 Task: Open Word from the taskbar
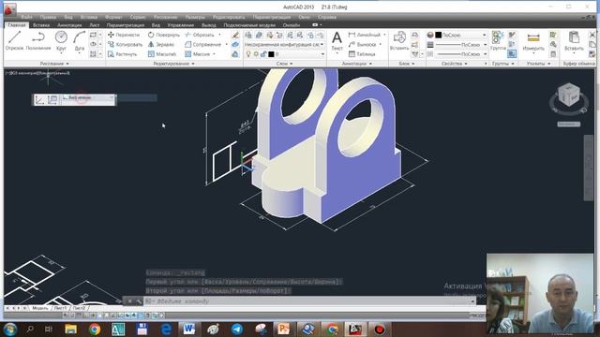point(189,329)
